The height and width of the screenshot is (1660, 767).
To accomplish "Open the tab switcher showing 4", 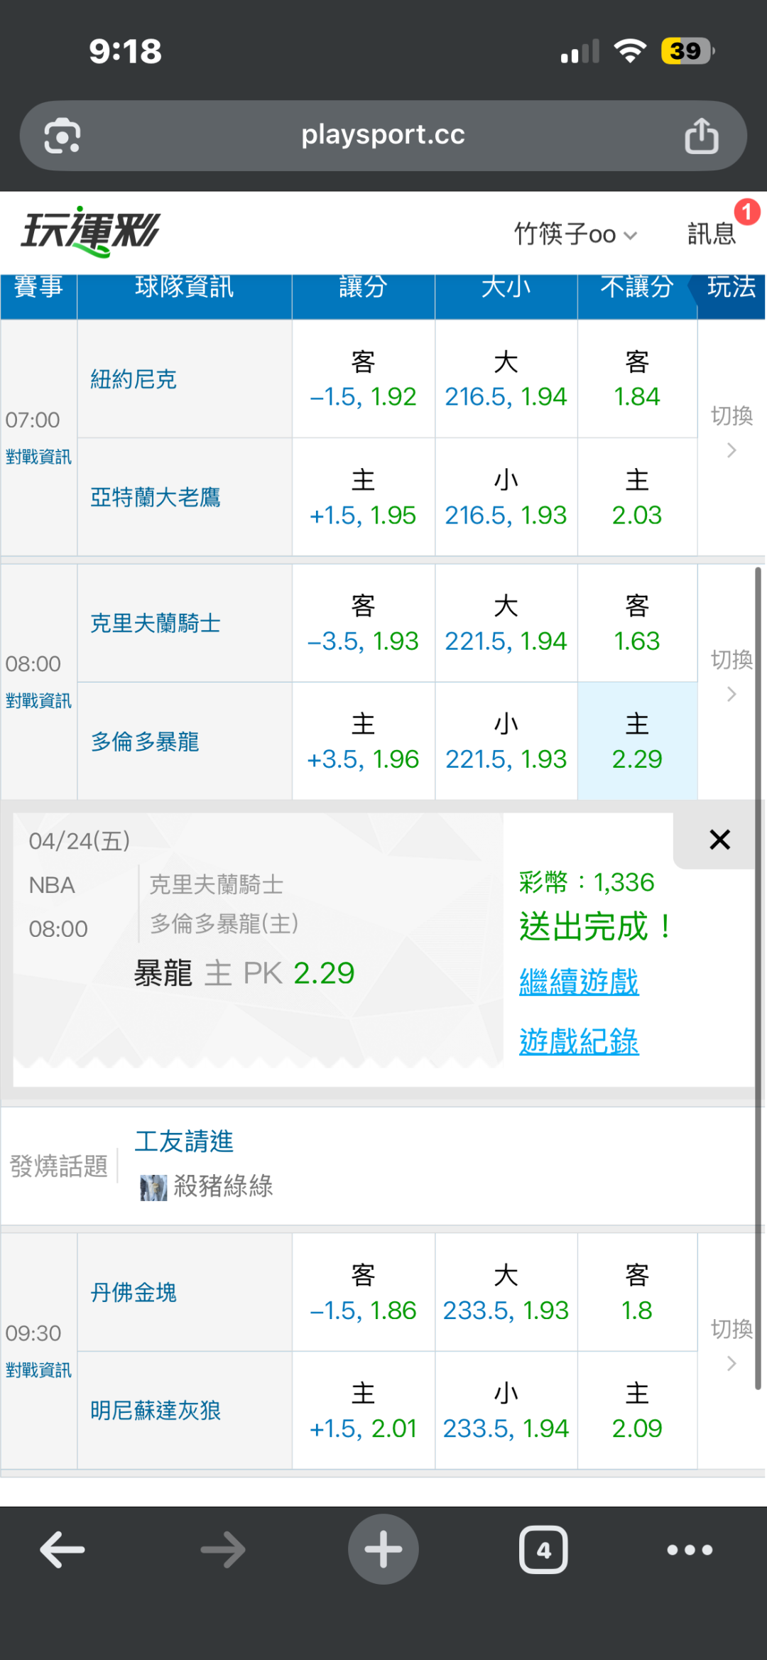I will (543, 1549).
